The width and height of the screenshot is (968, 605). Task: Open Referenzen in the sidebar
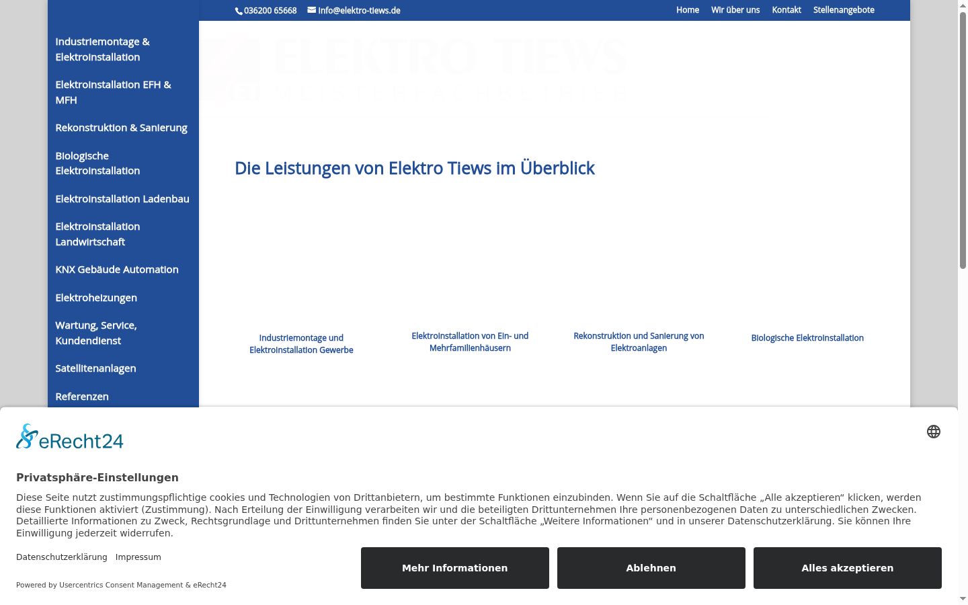pos(82,397)
